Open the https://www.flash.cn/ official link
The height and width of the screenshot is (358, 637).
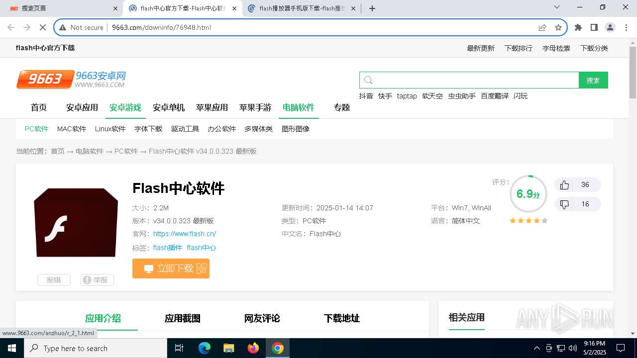[185, 234]
